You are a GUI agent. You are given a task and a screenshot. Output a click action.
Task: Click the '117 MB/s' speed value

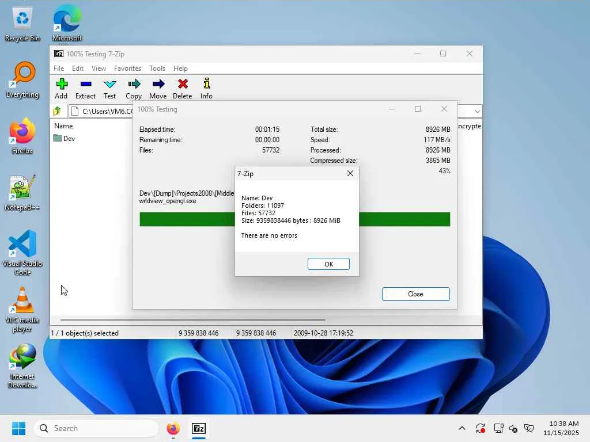point(437,140)
